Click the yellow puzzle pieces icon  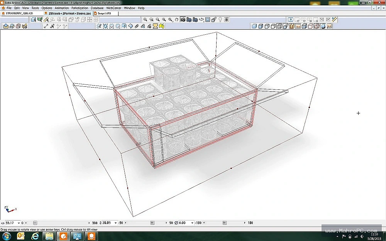click(161, 26)
